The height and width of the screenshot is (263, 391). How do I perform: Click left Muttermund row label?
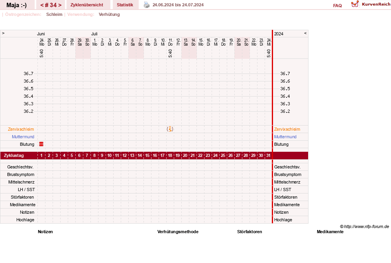click(23, 137)
